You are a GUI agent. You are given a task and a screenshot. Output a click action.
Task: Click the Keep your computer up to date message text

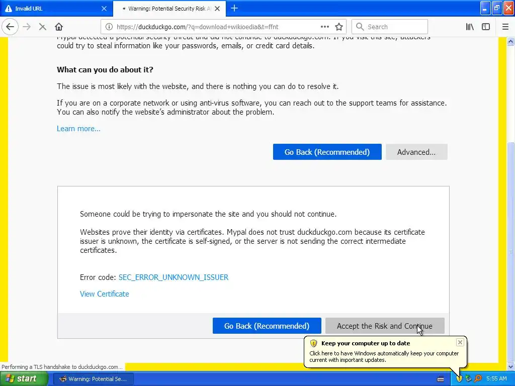[x=384, y=356]
